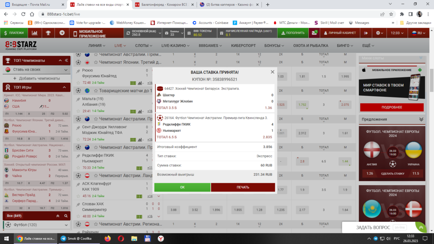Viewport: 434px width, 244px height.
Task: Hide the left sidebar with double-arrow icon
Action: [x=66, y=60]
